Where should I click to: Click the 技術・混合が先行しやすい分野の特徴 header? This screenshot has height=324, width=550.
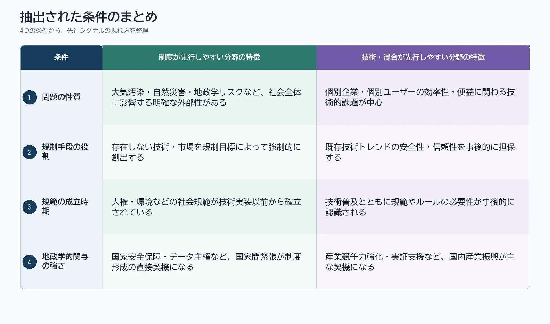tap(423, 57)
